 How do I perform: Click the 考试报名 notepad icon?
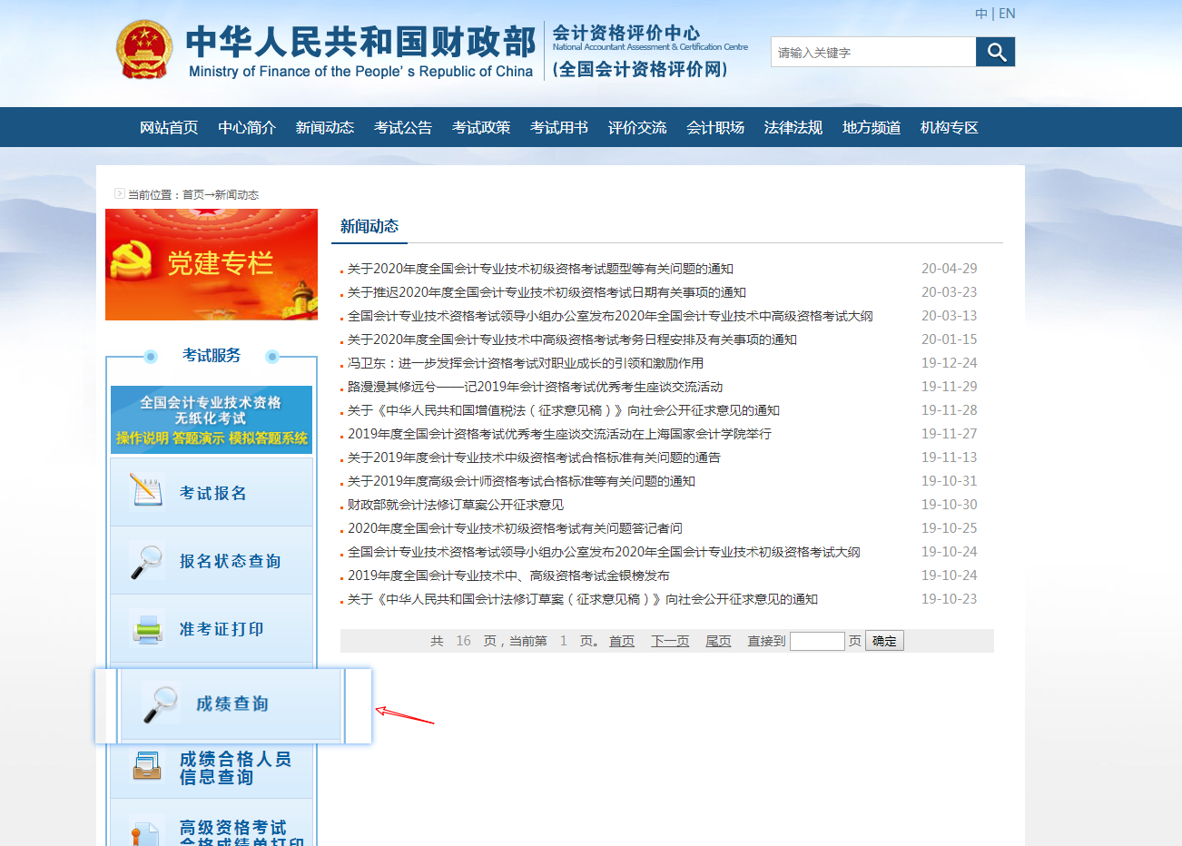145,492
